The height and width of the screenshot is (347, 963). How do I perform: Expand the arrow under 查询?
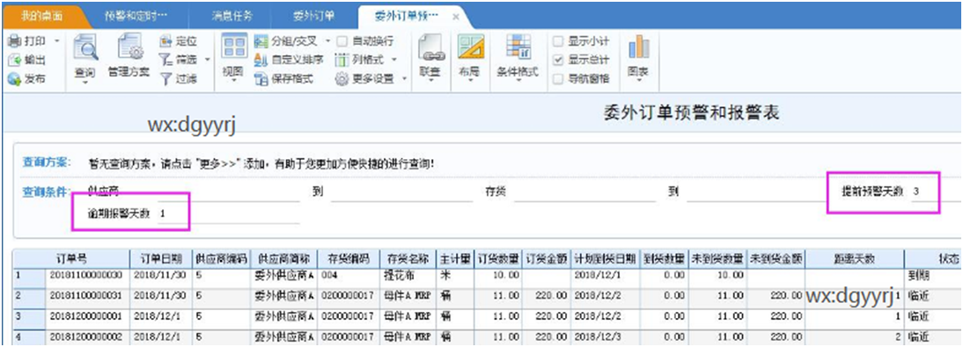[85, 83]
